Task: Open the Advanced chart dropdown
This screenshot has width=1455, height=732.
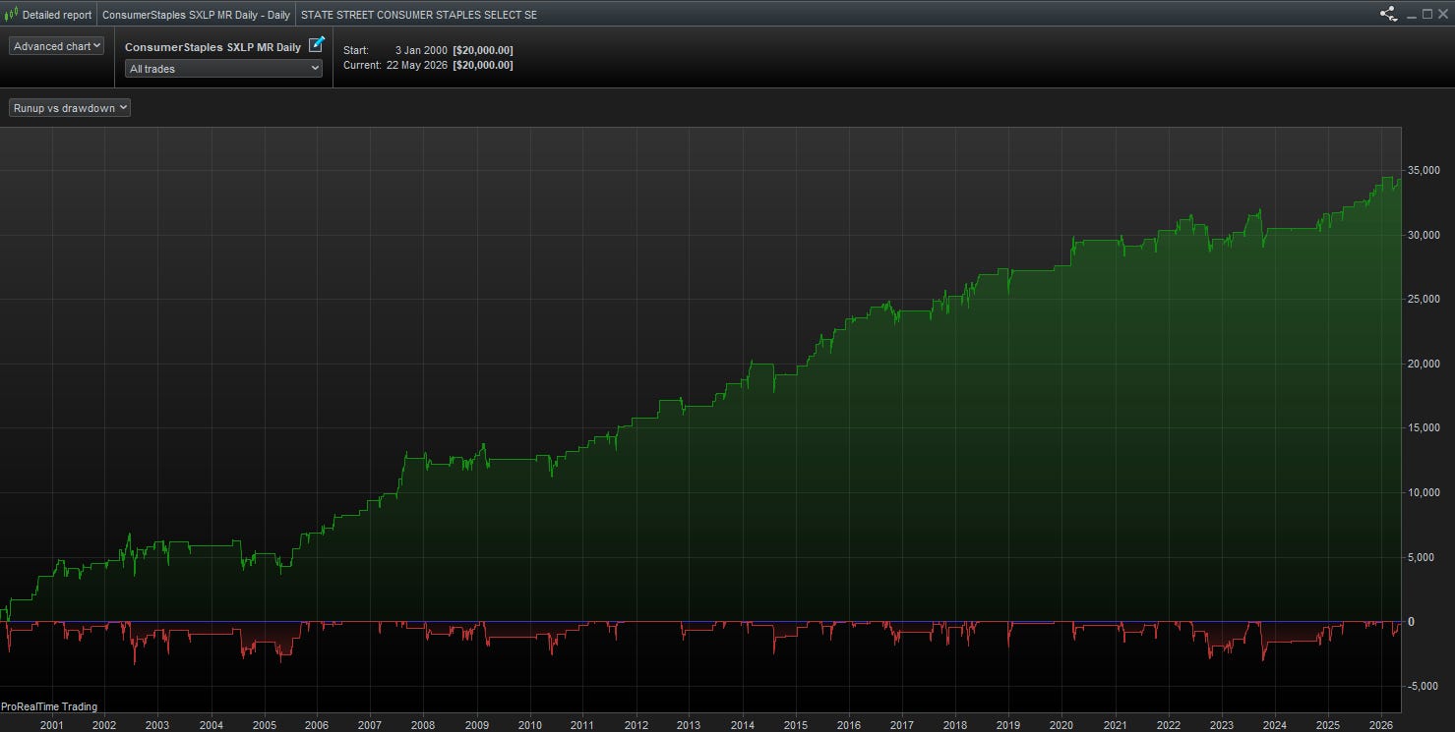Action: [56, 46]
